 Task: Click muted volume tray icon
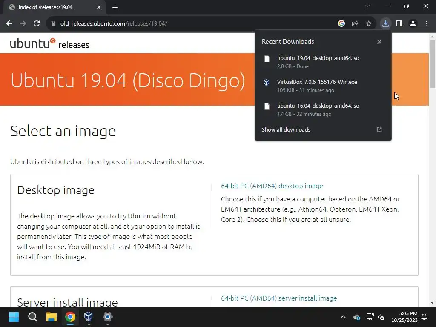(381, 317)
